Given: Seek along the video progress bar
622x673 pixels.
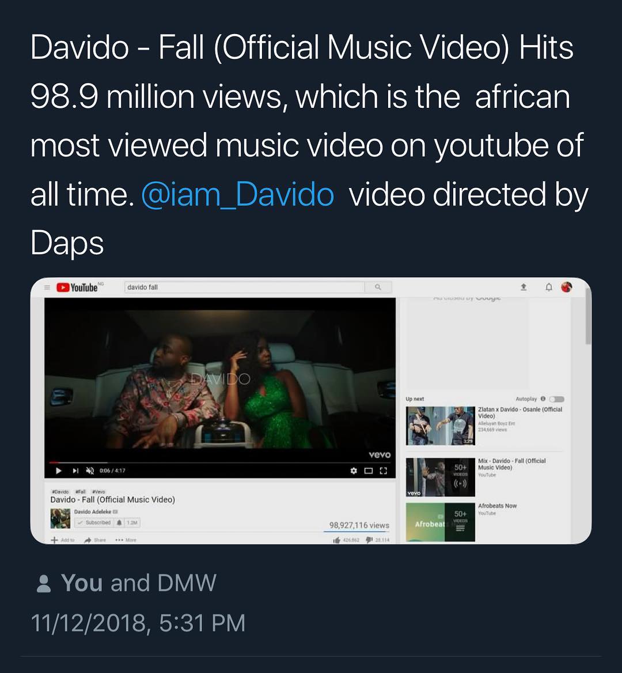Looking at the screenshot, I should pos(219,462).
